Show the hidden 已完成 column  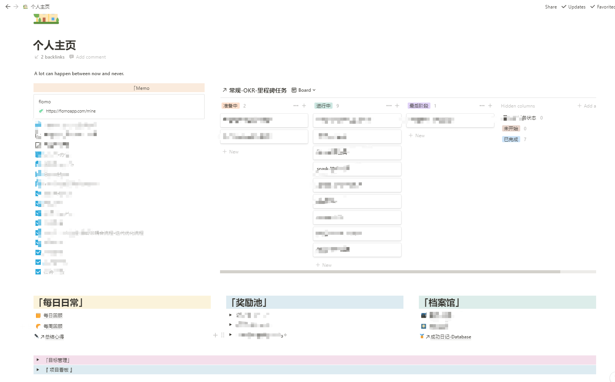click(x=511, y=139)
